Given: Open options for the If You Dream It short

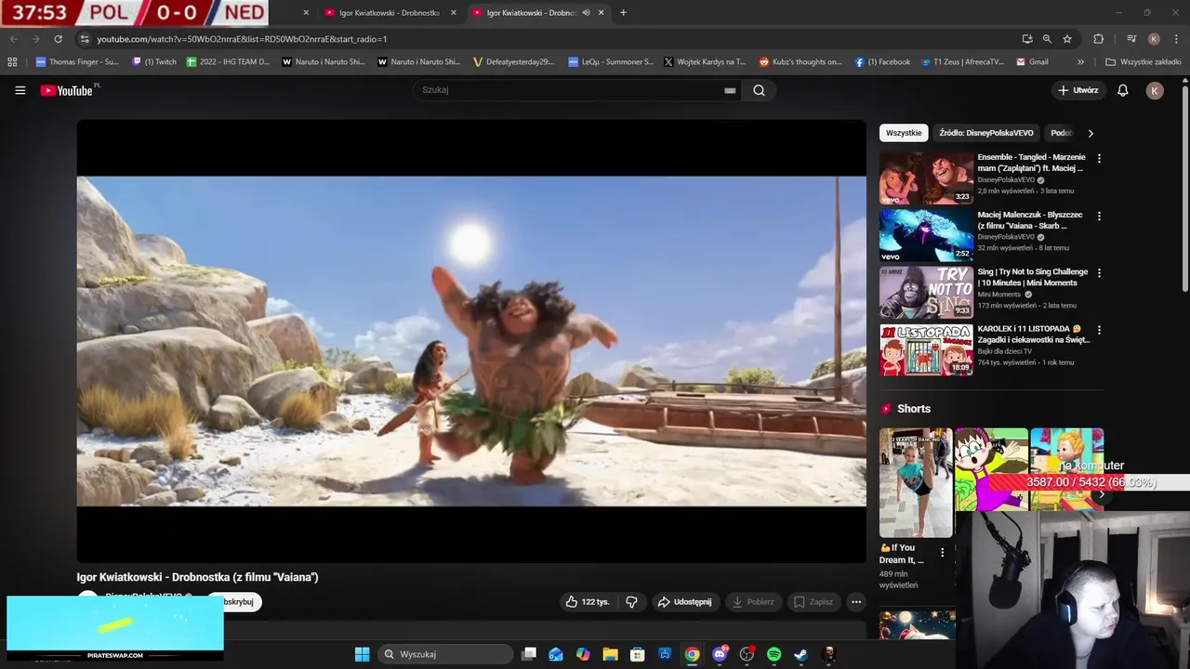Looking at the screenshot, I should coord(942,552).
